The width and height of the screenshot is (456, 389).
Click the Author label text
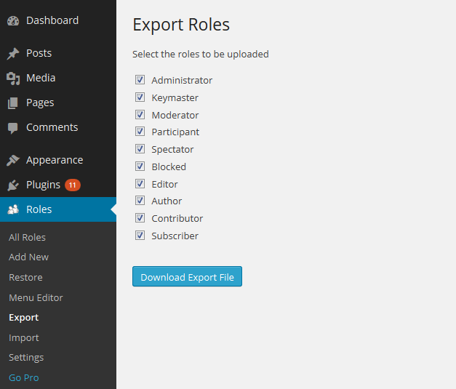[x=167, y=201]
